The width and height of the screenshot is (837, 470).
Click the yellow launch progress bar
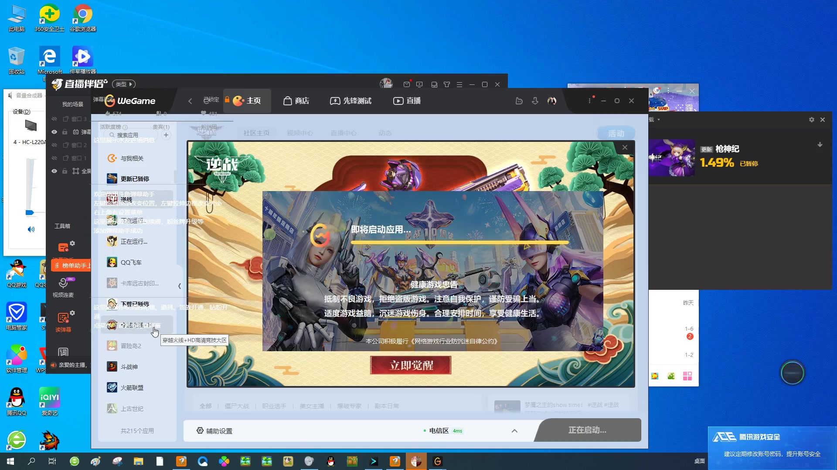coord(460,242)
